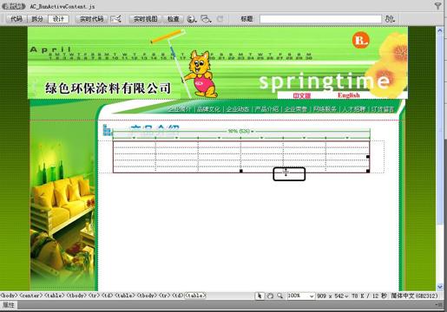Select the final <table> tag selector
447x312 pixels.
click(195, 296)
